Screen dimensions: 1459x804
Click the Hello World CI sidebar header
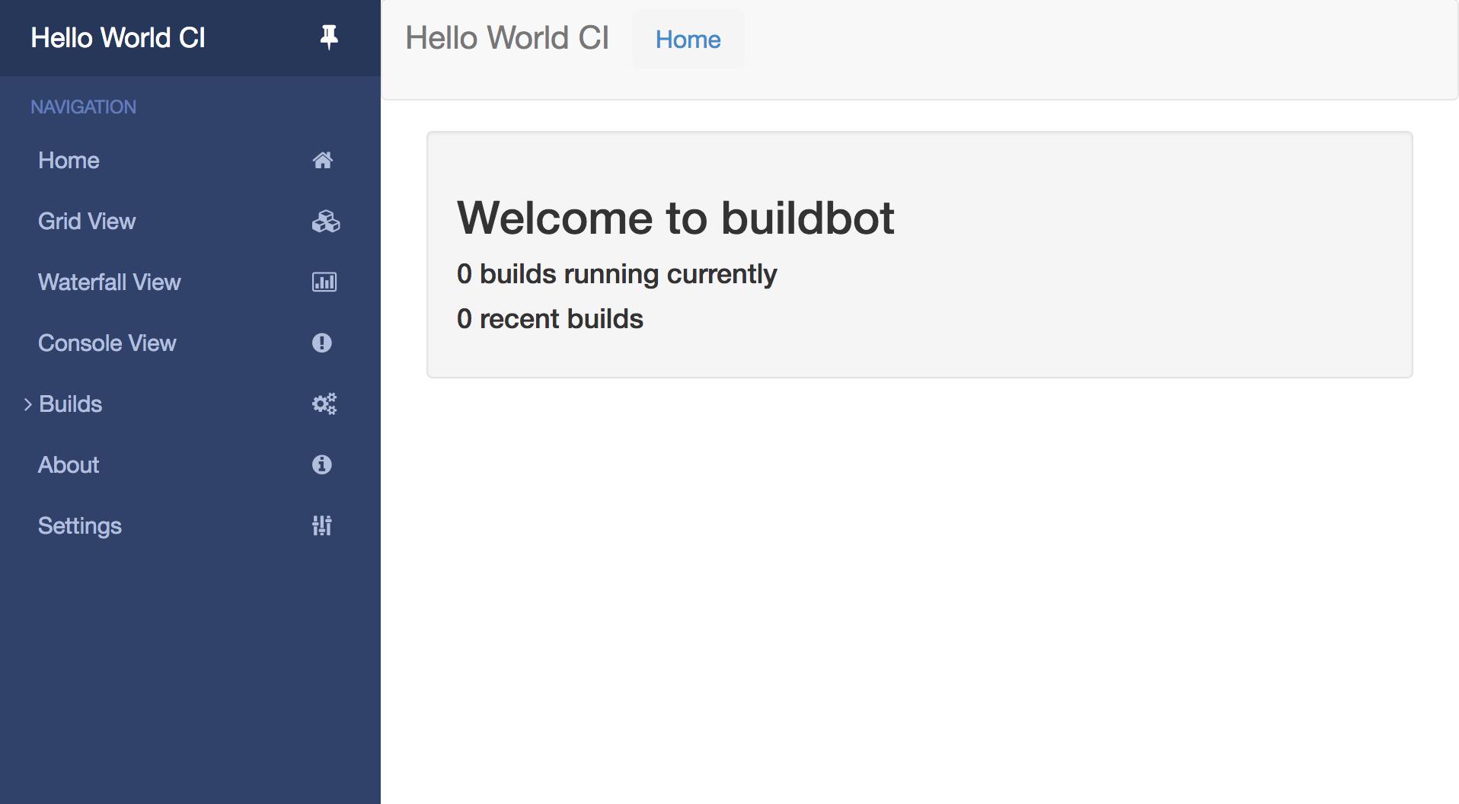tap(117, 37)
